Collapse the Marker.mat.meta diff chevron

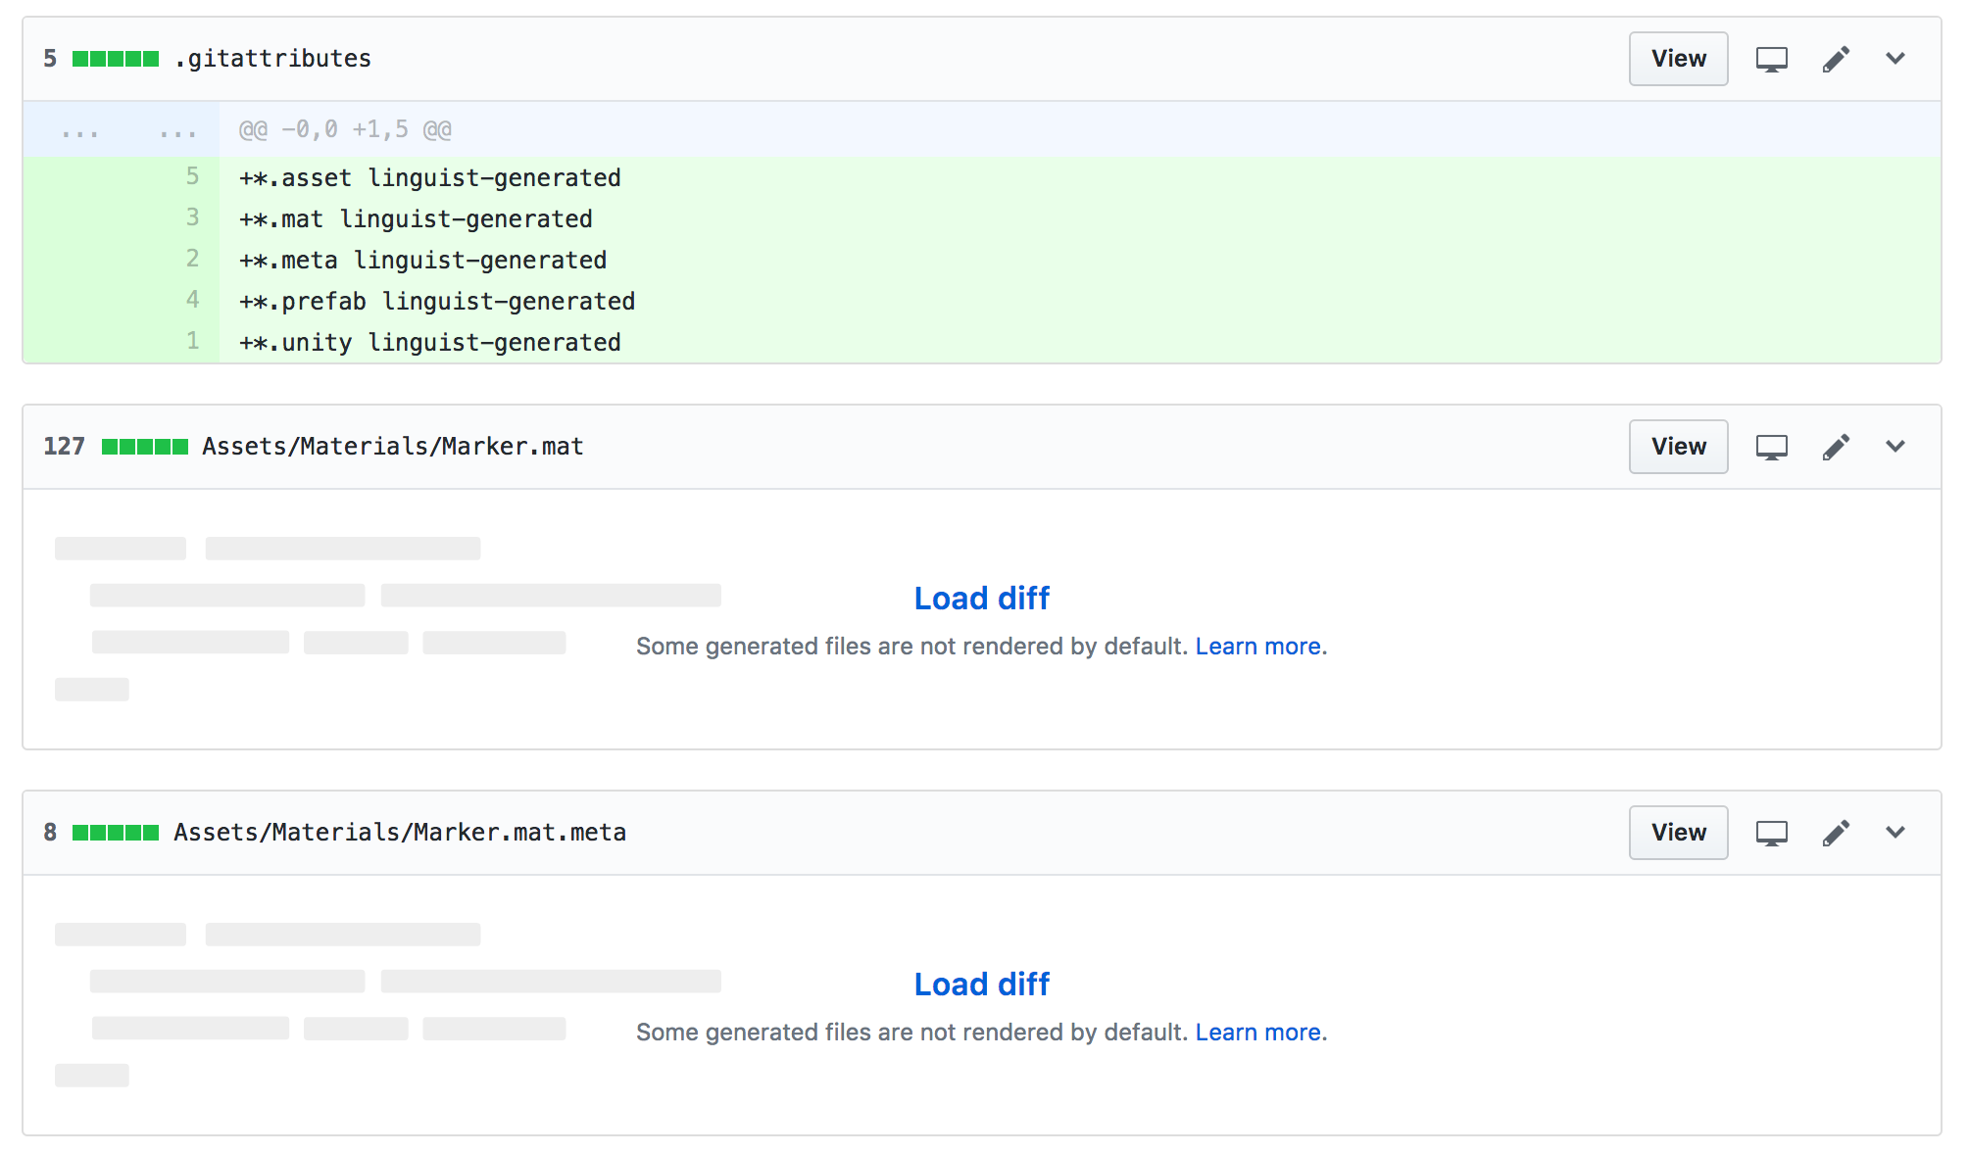click(x=1895, y=833)
